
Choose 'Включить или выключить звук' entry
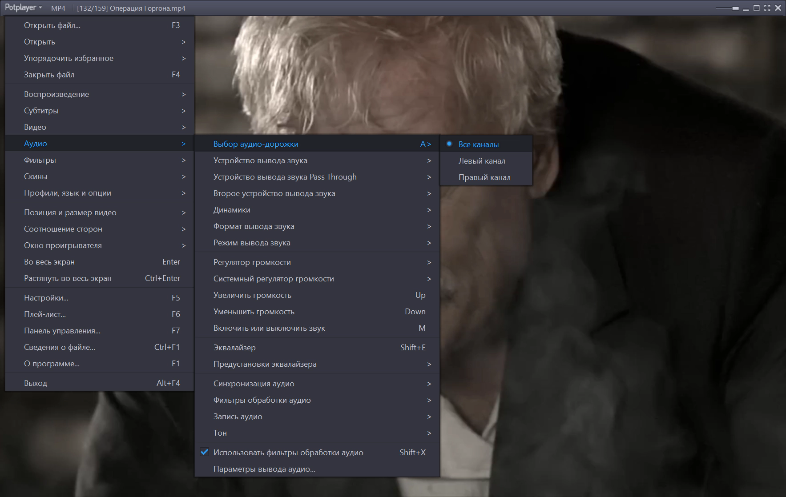(x=317, y=328)
